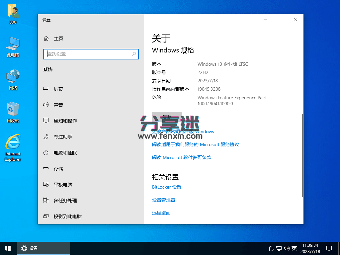Open the Device Manager (设备管理器) link
Image resolution: width=340 pixels, height=255 pixels.
point(164,200)
